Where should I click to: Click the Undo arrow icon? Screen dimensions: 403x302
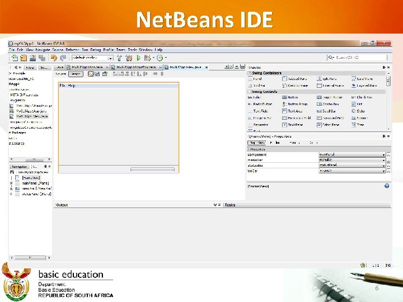(x=54, y=58)
